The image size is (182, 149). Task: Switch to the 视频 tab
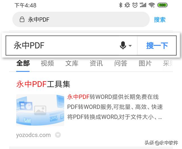47,63
